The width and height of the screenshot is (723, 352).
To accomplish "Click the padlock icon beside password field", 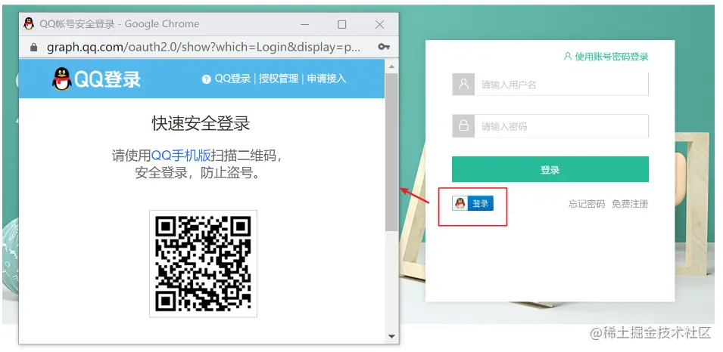I will (463, 126).
